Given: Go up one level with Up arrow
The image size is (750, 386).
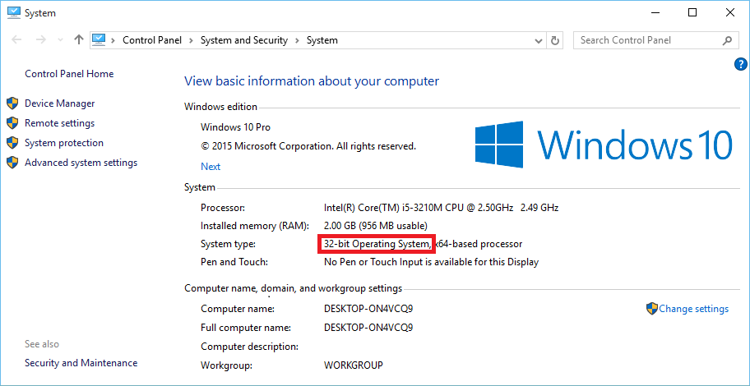Looking at the screenshot, I should coord(80,40).
